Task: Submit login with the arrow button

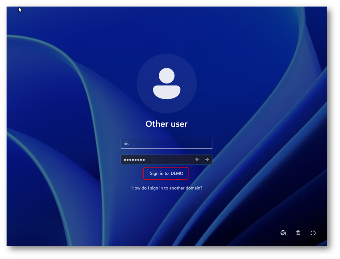Action: click(207, 160)
